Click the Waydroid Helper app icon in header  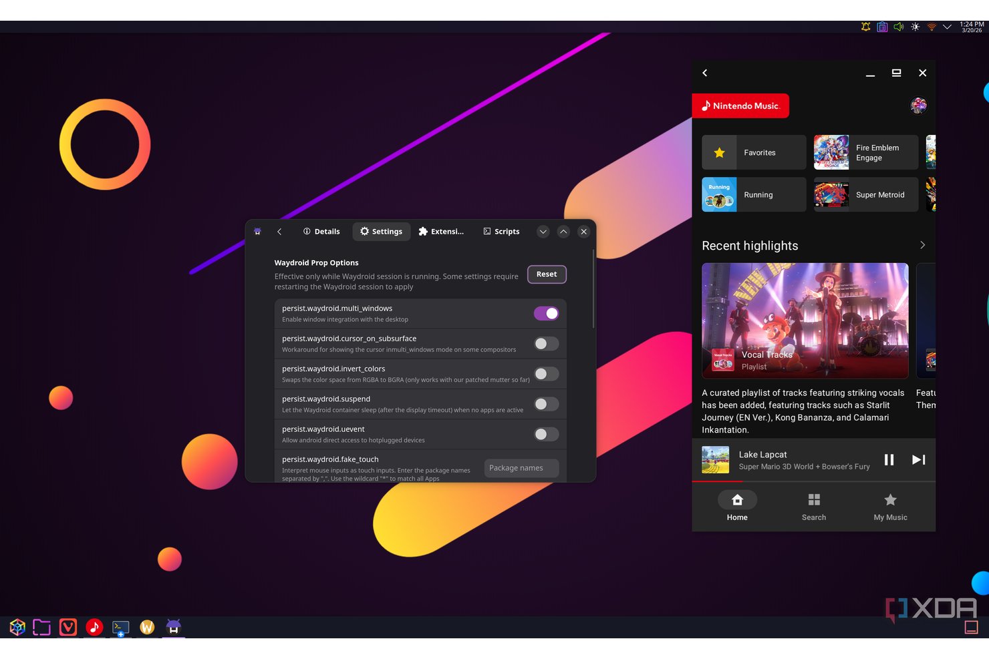click(257, 232)
